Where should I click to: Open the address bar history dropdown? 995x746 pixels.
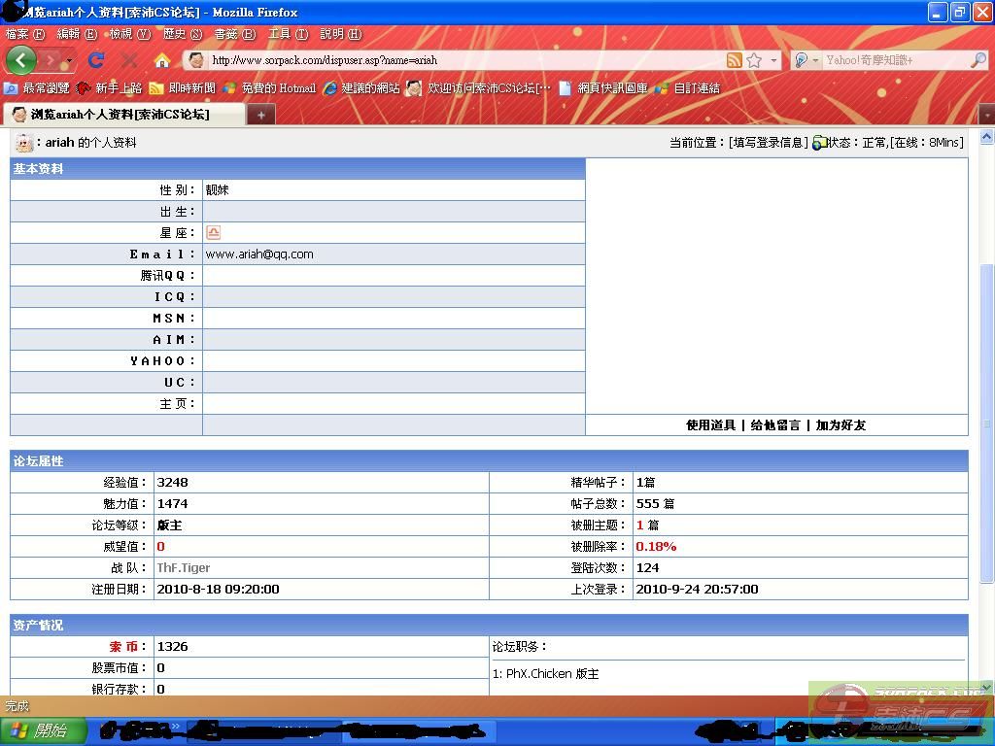click(774, 60)
